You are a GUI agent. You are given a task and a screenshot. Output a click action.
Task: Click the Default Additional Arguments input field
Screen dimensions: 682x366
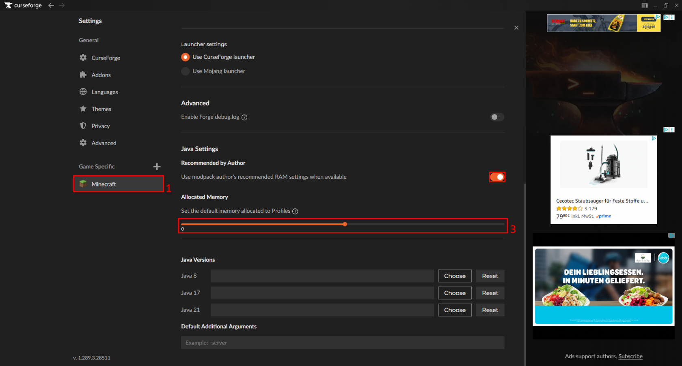[342, 342]
